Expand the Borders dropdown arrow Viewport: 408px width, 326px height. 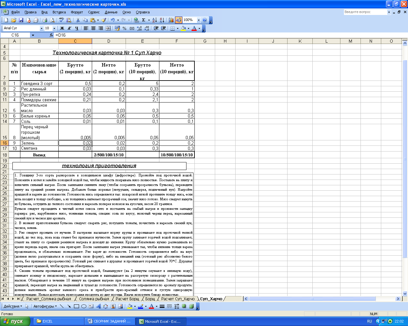pyautogui.click(x=178, y=28)
